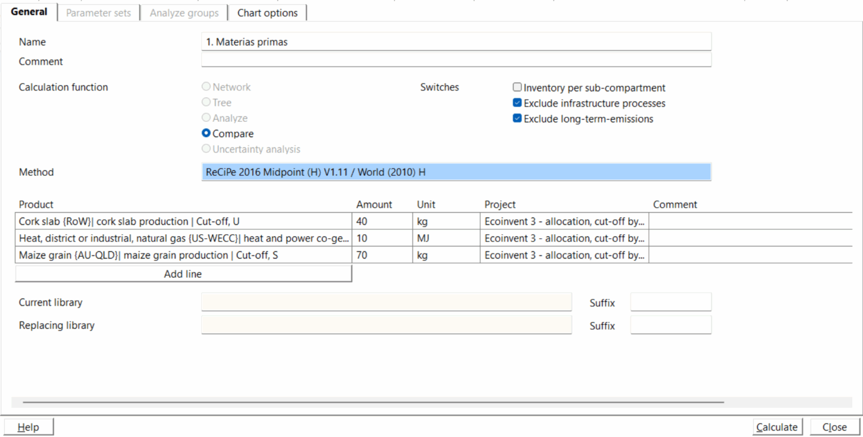The image size is (863, 437).
Task: Open the ReCiPe 2016 Midpoint method field
Action: tap(456, 172)
